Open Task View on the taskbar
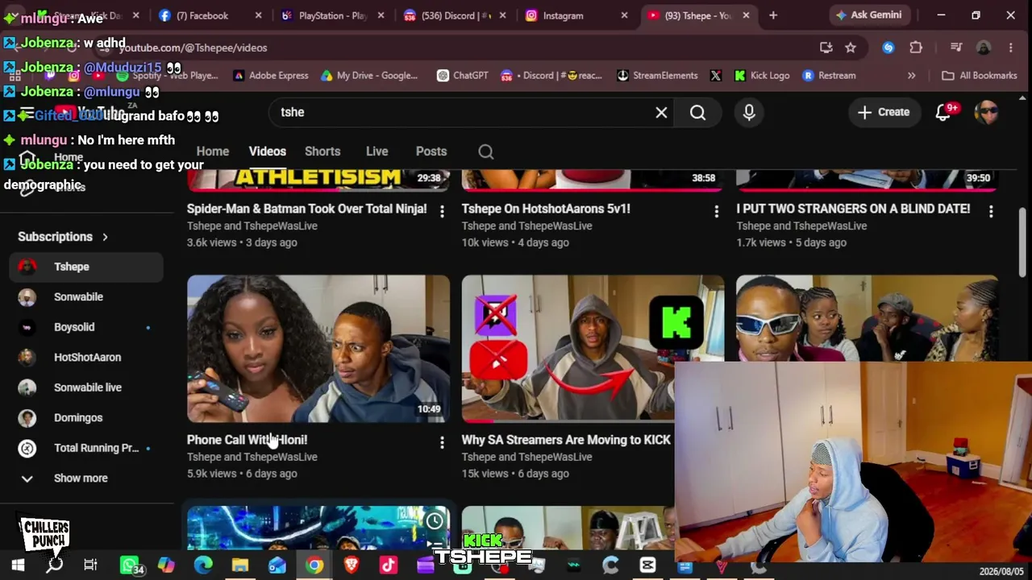 (90, 565)
